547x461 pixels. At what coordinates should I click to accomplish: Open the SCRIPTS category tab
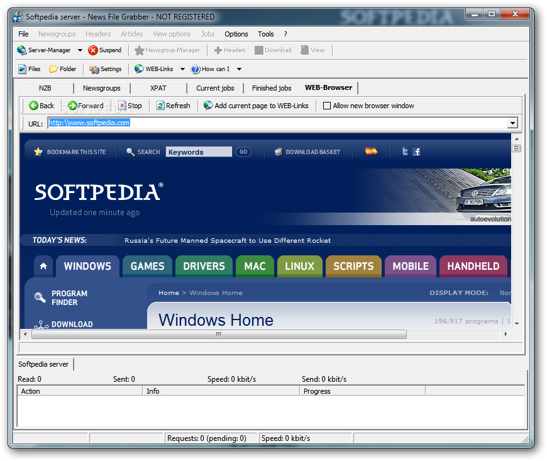[x=353, y=266]
